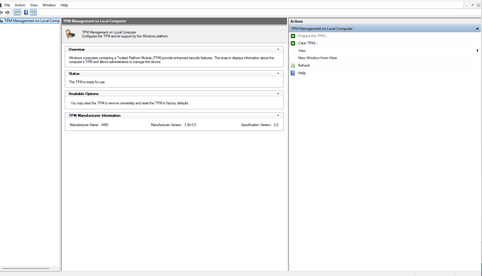Click 'The TPM is ready for use.' text

[x=87, y=82]
